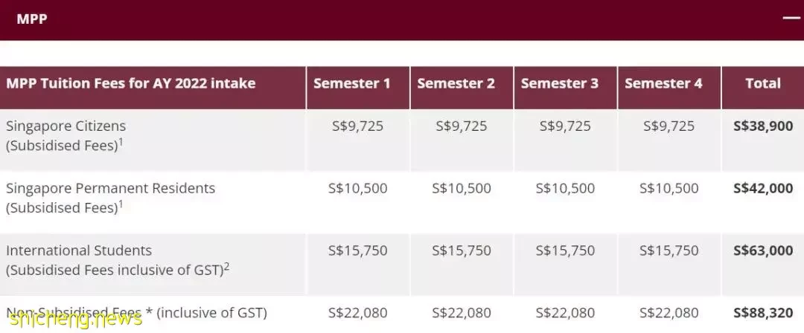This screenshot has width=804, height=333.
Task: Click the S$38,900 total for Singapore Citizens
Action: click(x=763, y=126)
